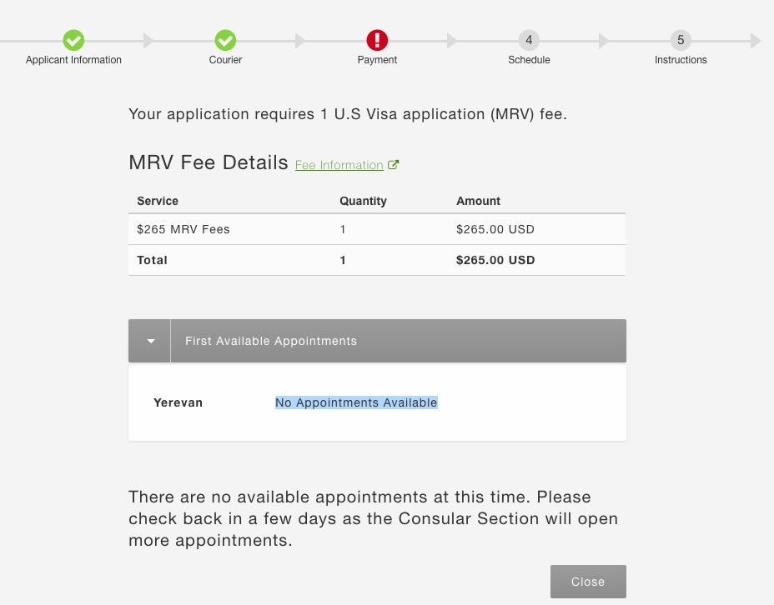Click the highlighted No Appointments Available text
The width and height of the screenshot is (774, 605).
356,402
